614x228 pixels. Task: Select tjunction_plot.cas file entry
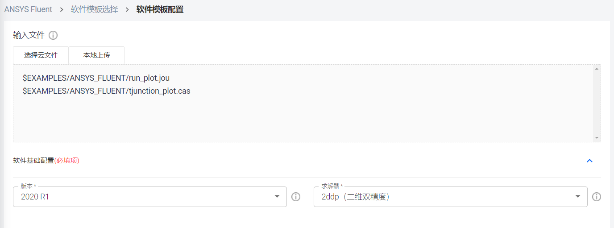pos(106,91)
